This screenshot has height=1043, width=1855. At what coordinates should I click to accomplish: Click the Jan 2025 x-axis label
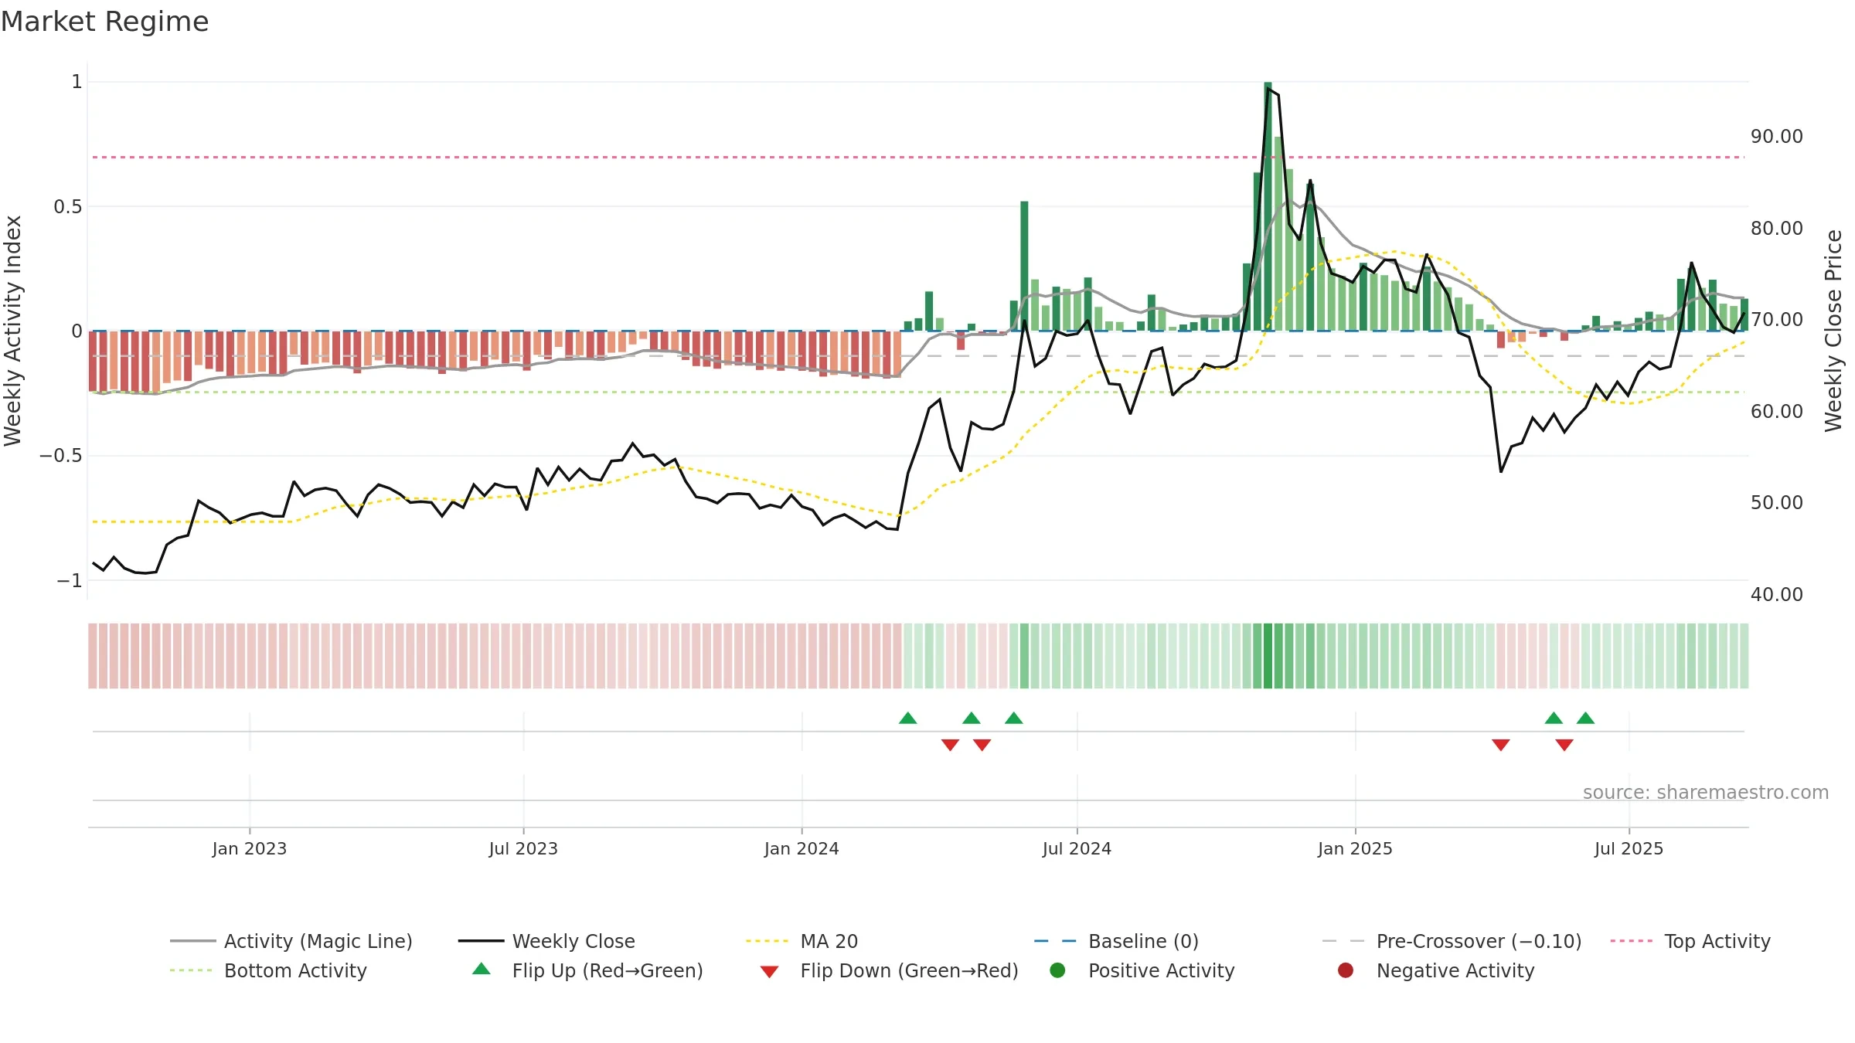pos(1355,848)
